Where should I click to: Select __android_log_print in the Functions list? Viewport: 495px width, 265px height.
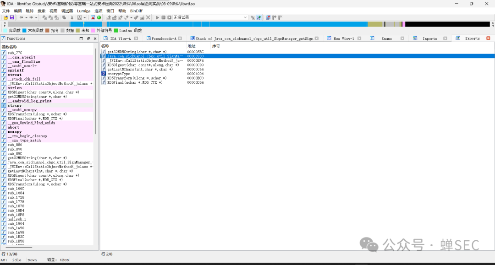coord(47,101)
